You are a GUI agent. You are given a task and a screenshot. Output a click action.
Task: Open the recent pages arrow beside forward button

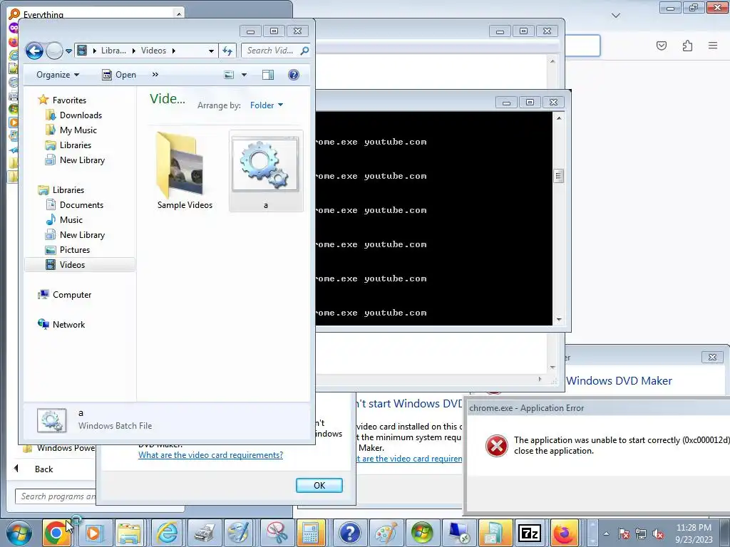[x=68, y=51]
